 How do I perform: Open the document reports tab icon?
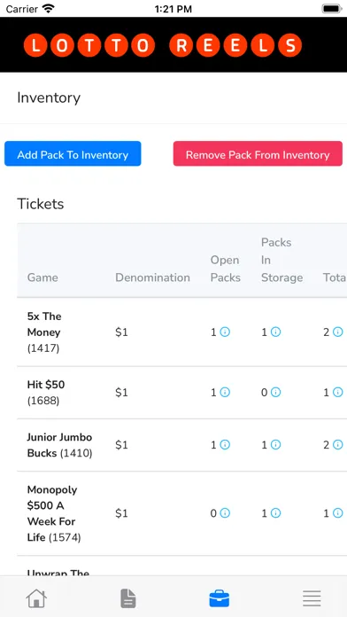point(128,598)
